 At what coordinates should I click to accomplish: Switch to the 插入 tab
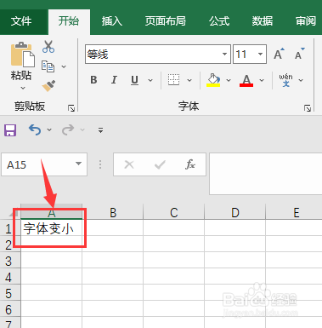point(112,21)
